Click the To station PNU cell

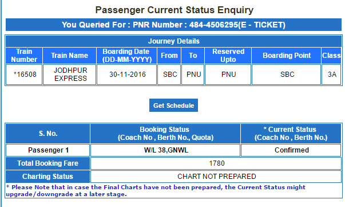click(193, 75)
